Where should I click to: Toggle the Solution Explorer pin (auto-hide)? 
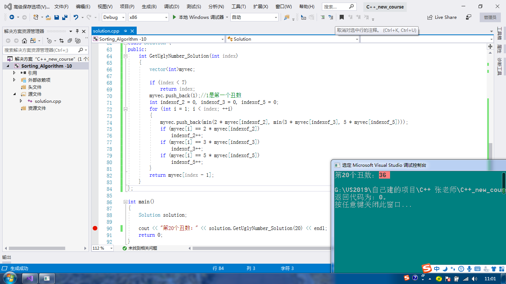click(77, 31)
